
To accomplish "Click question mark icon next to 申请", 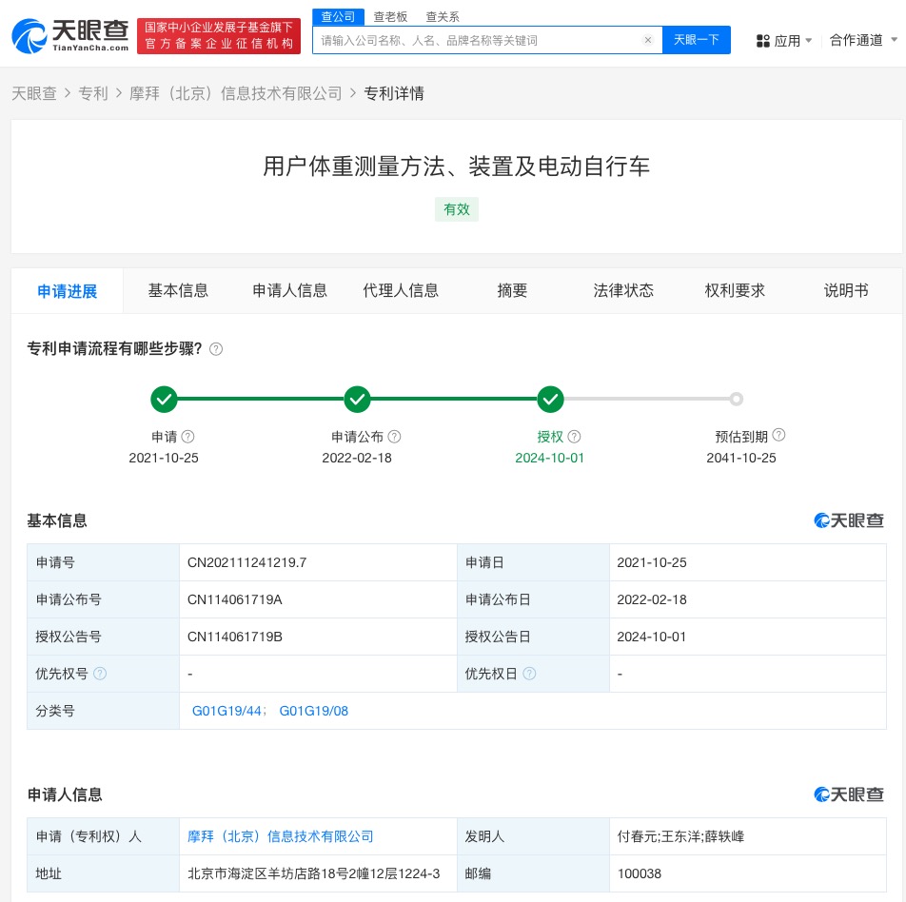I will pyautogui.click(x=187, y=437).
